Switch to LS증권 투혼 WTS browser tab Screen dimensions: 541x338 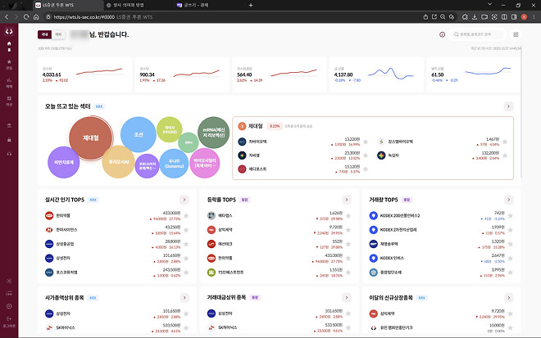pyautogui.click(x=68, y=5)
